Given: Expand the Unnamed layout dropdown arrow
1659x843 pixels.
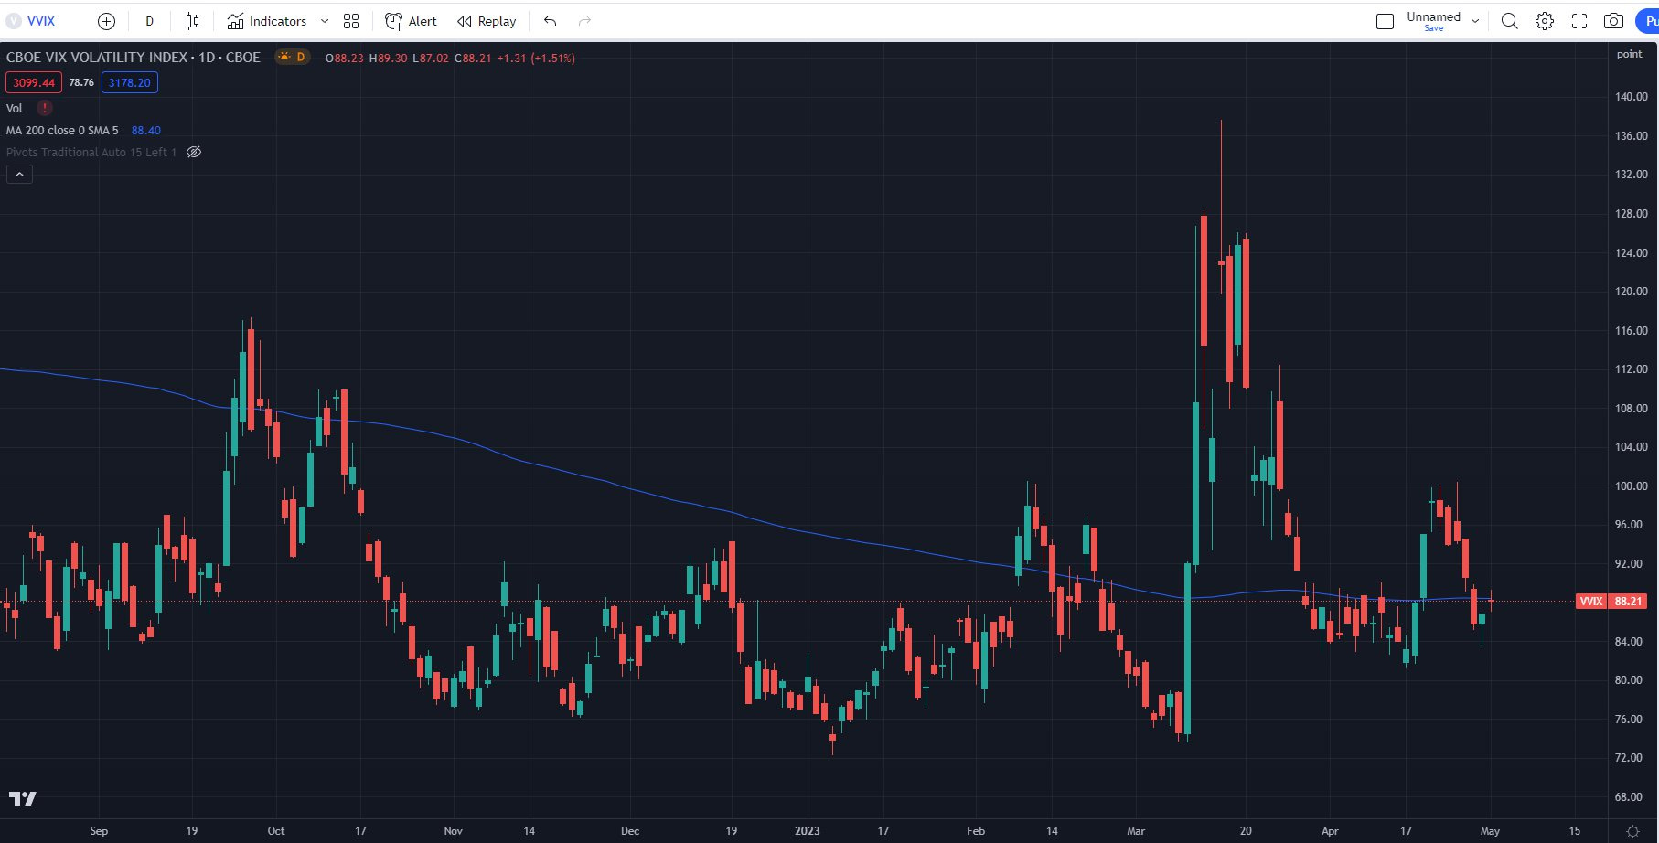Looking at the screenshot, I should click(x=1475, y=21).
